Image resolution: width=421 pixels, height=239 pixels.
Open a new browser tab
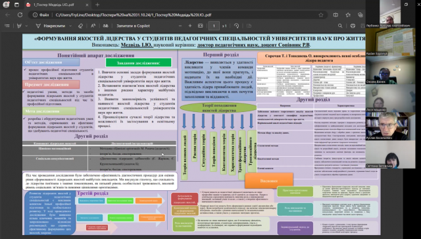click(97, 5)
